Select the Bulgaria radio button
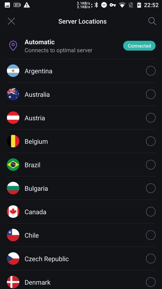The width and height of the screenshot is (162, 289). pyautogui.click(x=150, y=188)
